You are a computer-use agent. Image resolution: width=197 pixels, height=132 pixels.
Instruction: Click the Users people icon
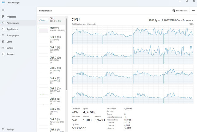pyautogui.click(x=3, y=42)
